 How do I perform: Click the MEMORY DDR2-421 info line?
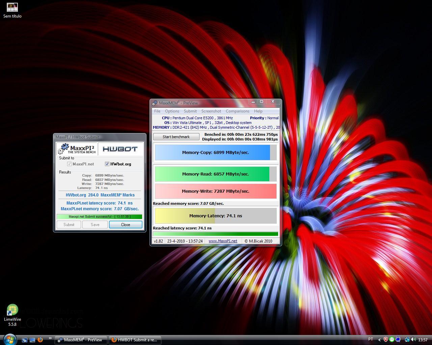coord(216,127)
